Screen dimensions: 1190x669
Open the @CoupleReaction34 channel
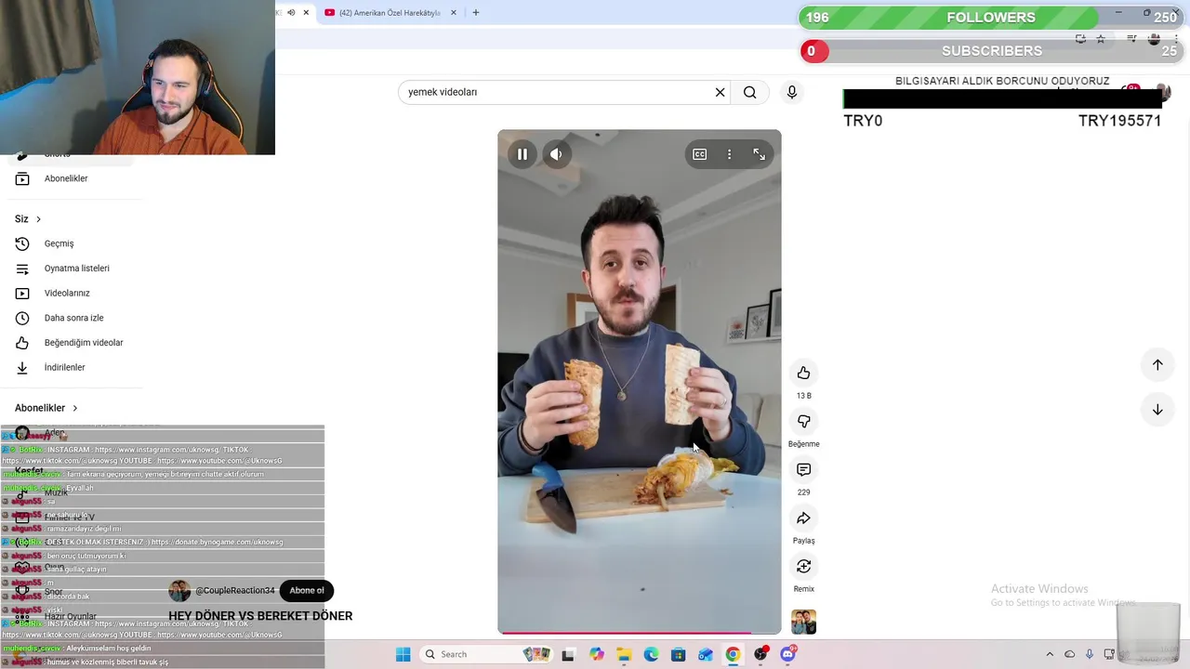pos(234,591)
